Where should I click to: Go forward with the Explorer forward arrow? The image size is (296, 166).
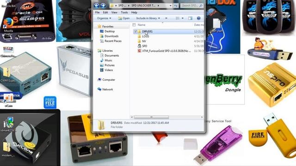103,6
